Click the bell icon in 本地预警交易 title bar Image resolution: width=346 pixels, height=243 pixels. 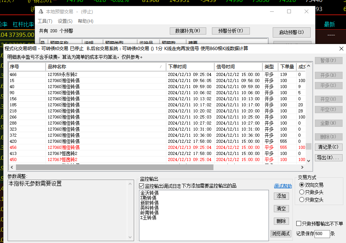(41, 11)
